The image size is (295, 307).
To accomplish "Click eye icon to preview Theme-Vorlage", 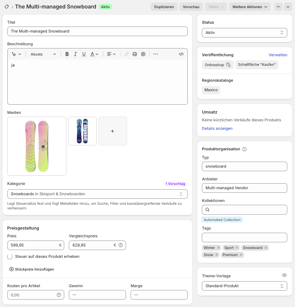I will coord(284,275).
